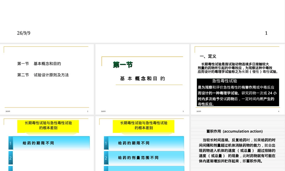
Task: Open slide 1 thumbnail dated 26/9/9
Action: [x=142, y=21]
